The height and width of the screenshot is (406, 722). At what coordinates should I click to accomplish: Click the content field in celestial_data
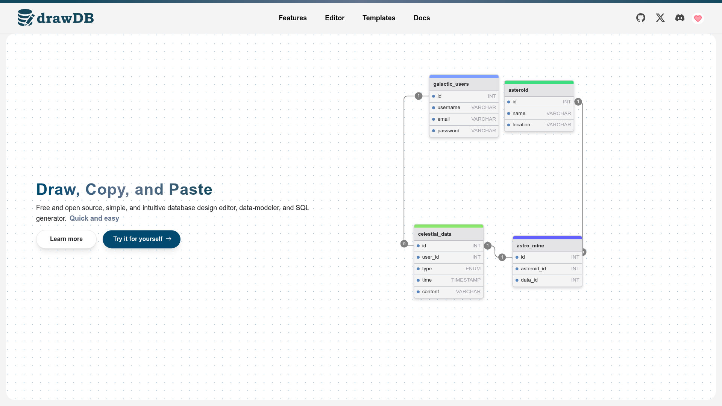coord(449,292)
